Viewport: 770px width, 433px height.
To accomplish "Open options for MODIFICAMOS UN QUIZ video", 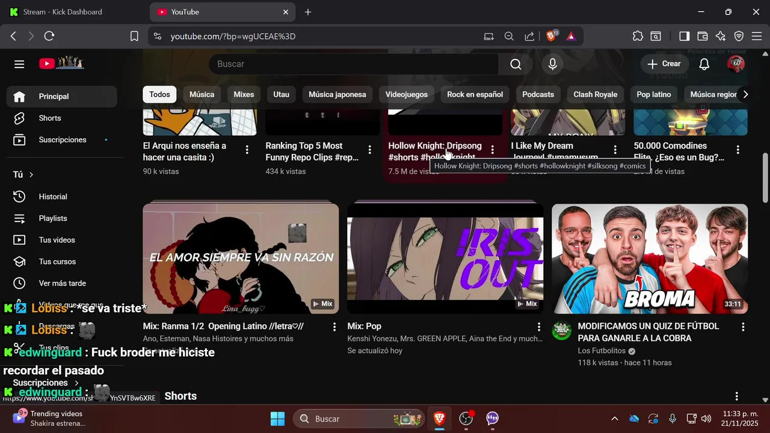I will pos(743,327).
